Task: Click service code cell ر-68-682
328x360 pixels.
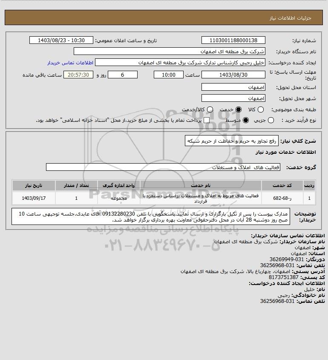Action: pyautogui.click(x=282, y=198)
